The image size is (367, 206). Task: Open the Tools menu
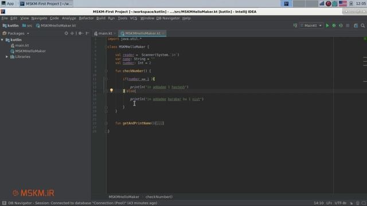click(122, 18)
